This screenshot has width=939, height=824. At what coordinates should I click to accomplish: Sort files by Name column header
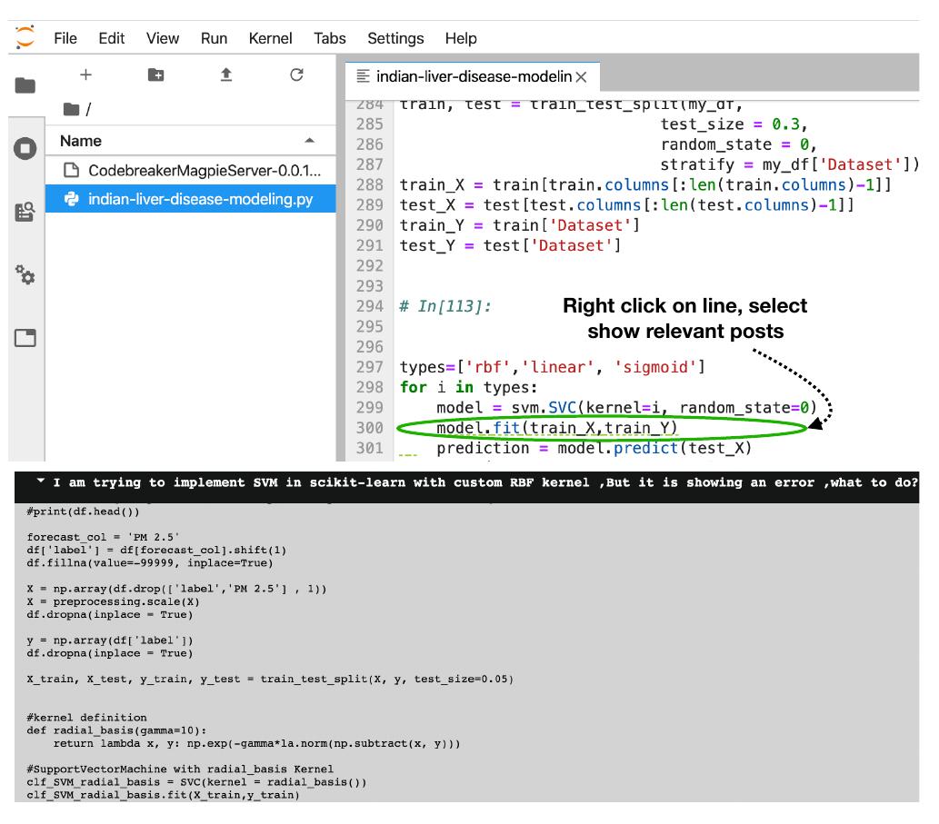click(x=190, y=141)
